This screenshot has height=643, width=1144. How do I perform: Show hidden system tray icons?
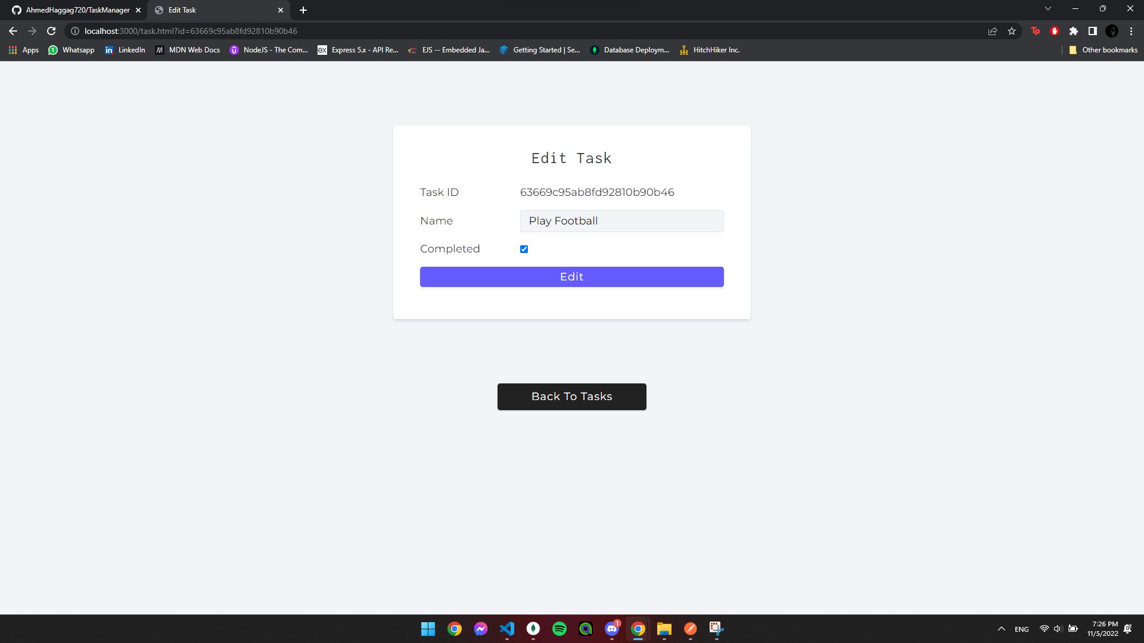[1002, 629]
